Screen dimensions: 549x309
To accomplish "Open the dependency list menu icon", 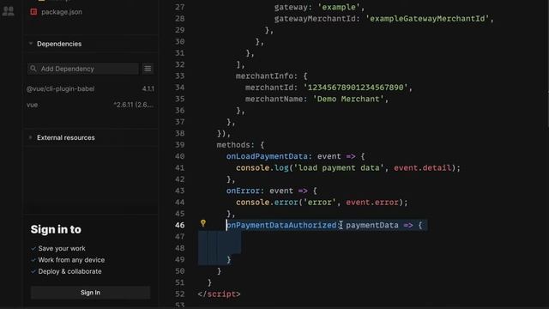I will click(x=148, y=69).
